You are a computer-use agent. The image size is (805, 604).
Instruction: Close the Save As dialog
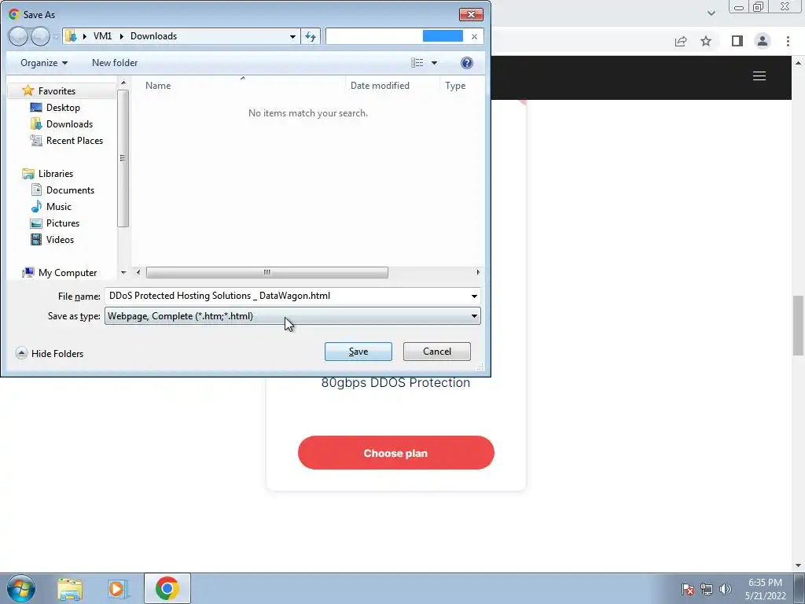(x=471, y=14)
